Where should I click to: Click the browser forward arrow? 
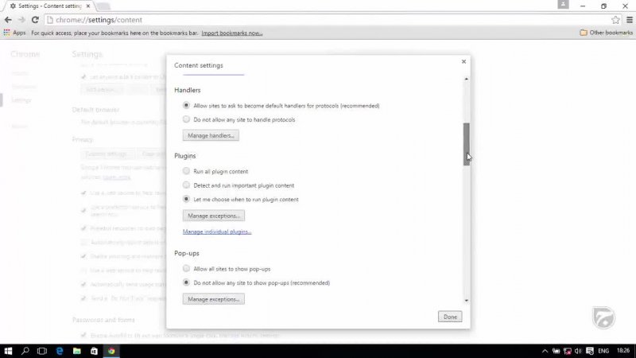click(x=21, y=19)
